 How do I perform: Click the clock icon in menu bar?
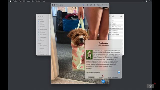[x=149, y=1]
